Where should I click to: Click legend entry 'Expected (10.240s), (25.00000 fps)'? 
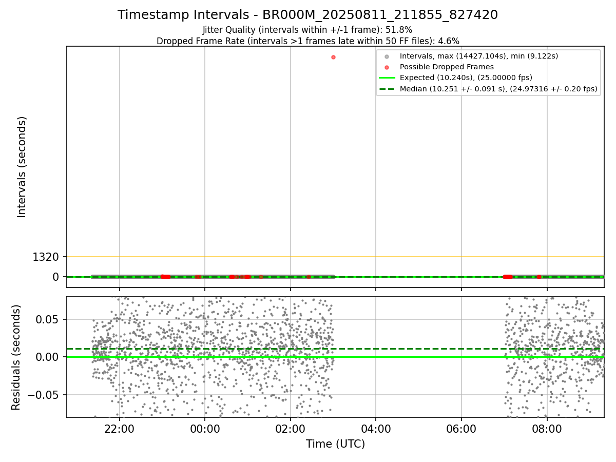point(466,78)
